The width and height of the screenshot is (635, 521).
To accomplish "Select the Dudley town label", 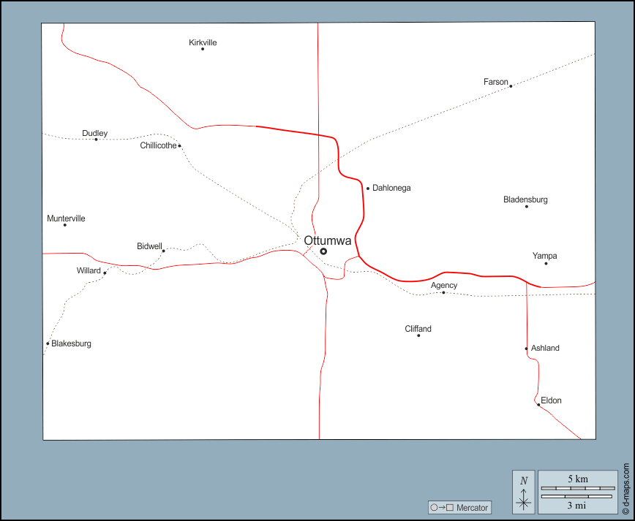I will point(94,133).
